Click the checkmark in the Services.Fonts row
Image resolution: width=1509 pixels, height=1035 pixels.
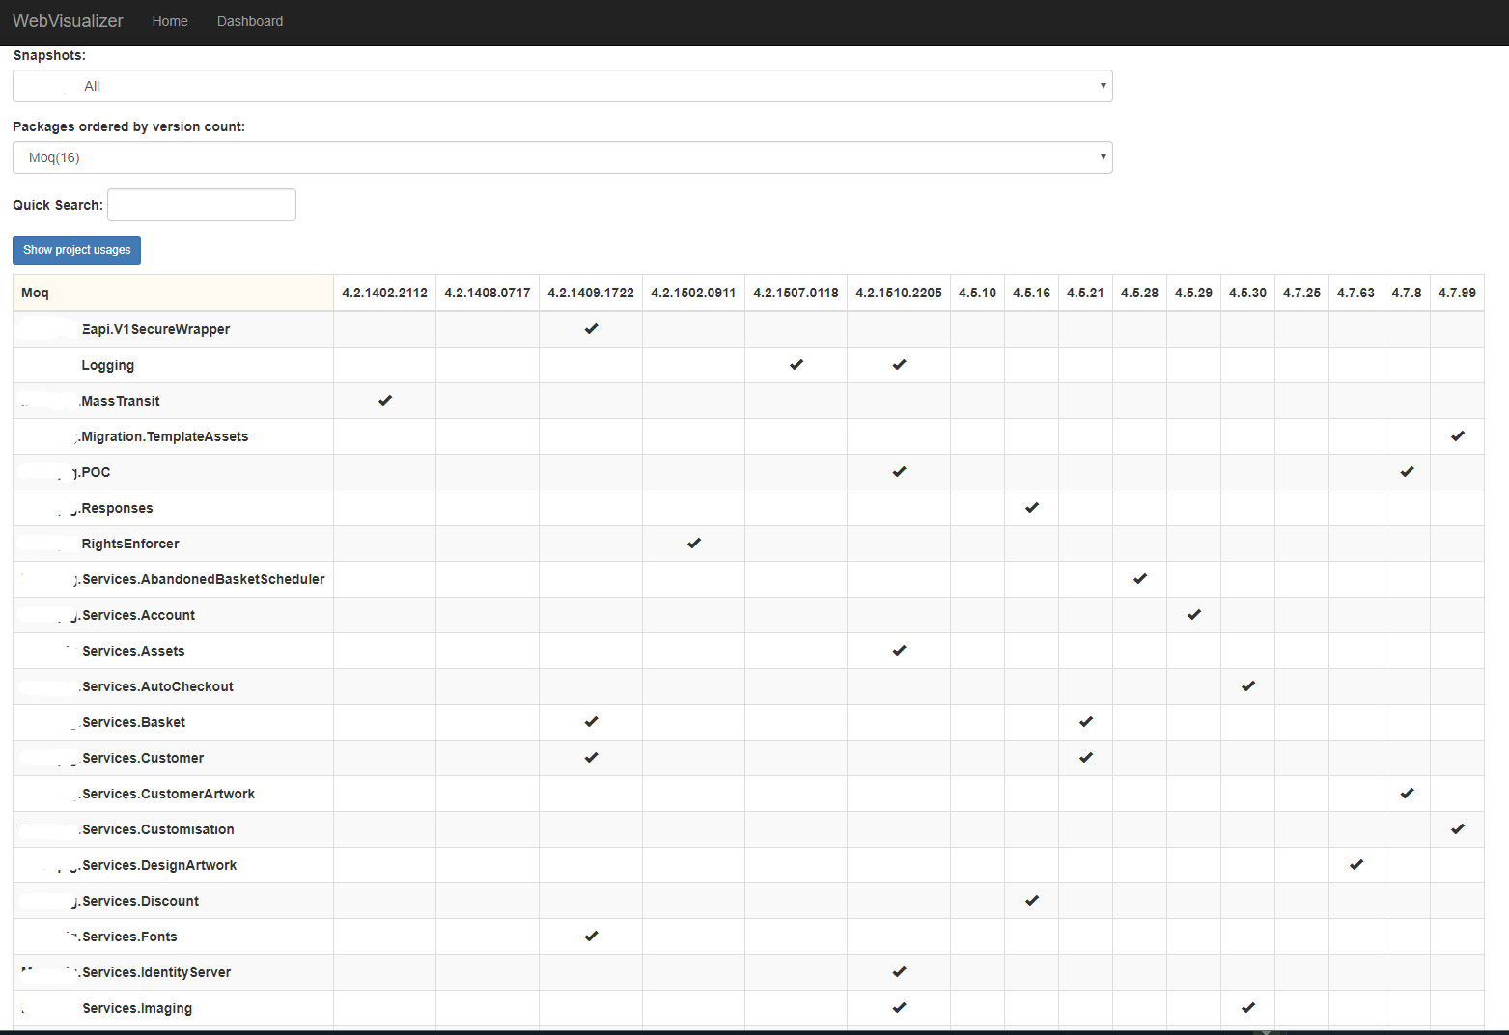(591, 937)
